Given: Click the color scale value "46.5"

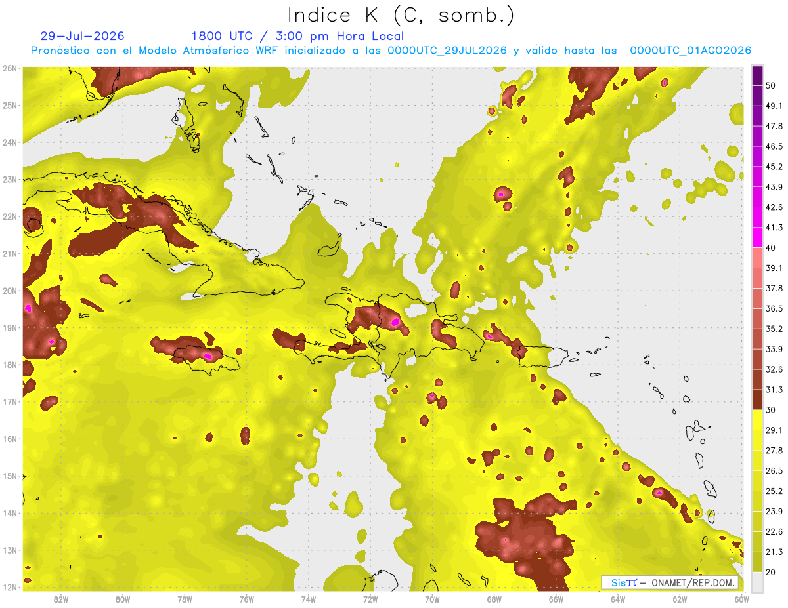Looking at the screenshot, I should click(x=774, y=146).
